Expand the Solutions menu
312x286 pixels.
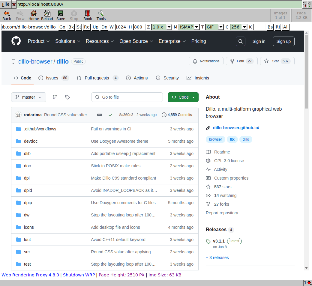(x=68, y=41)
